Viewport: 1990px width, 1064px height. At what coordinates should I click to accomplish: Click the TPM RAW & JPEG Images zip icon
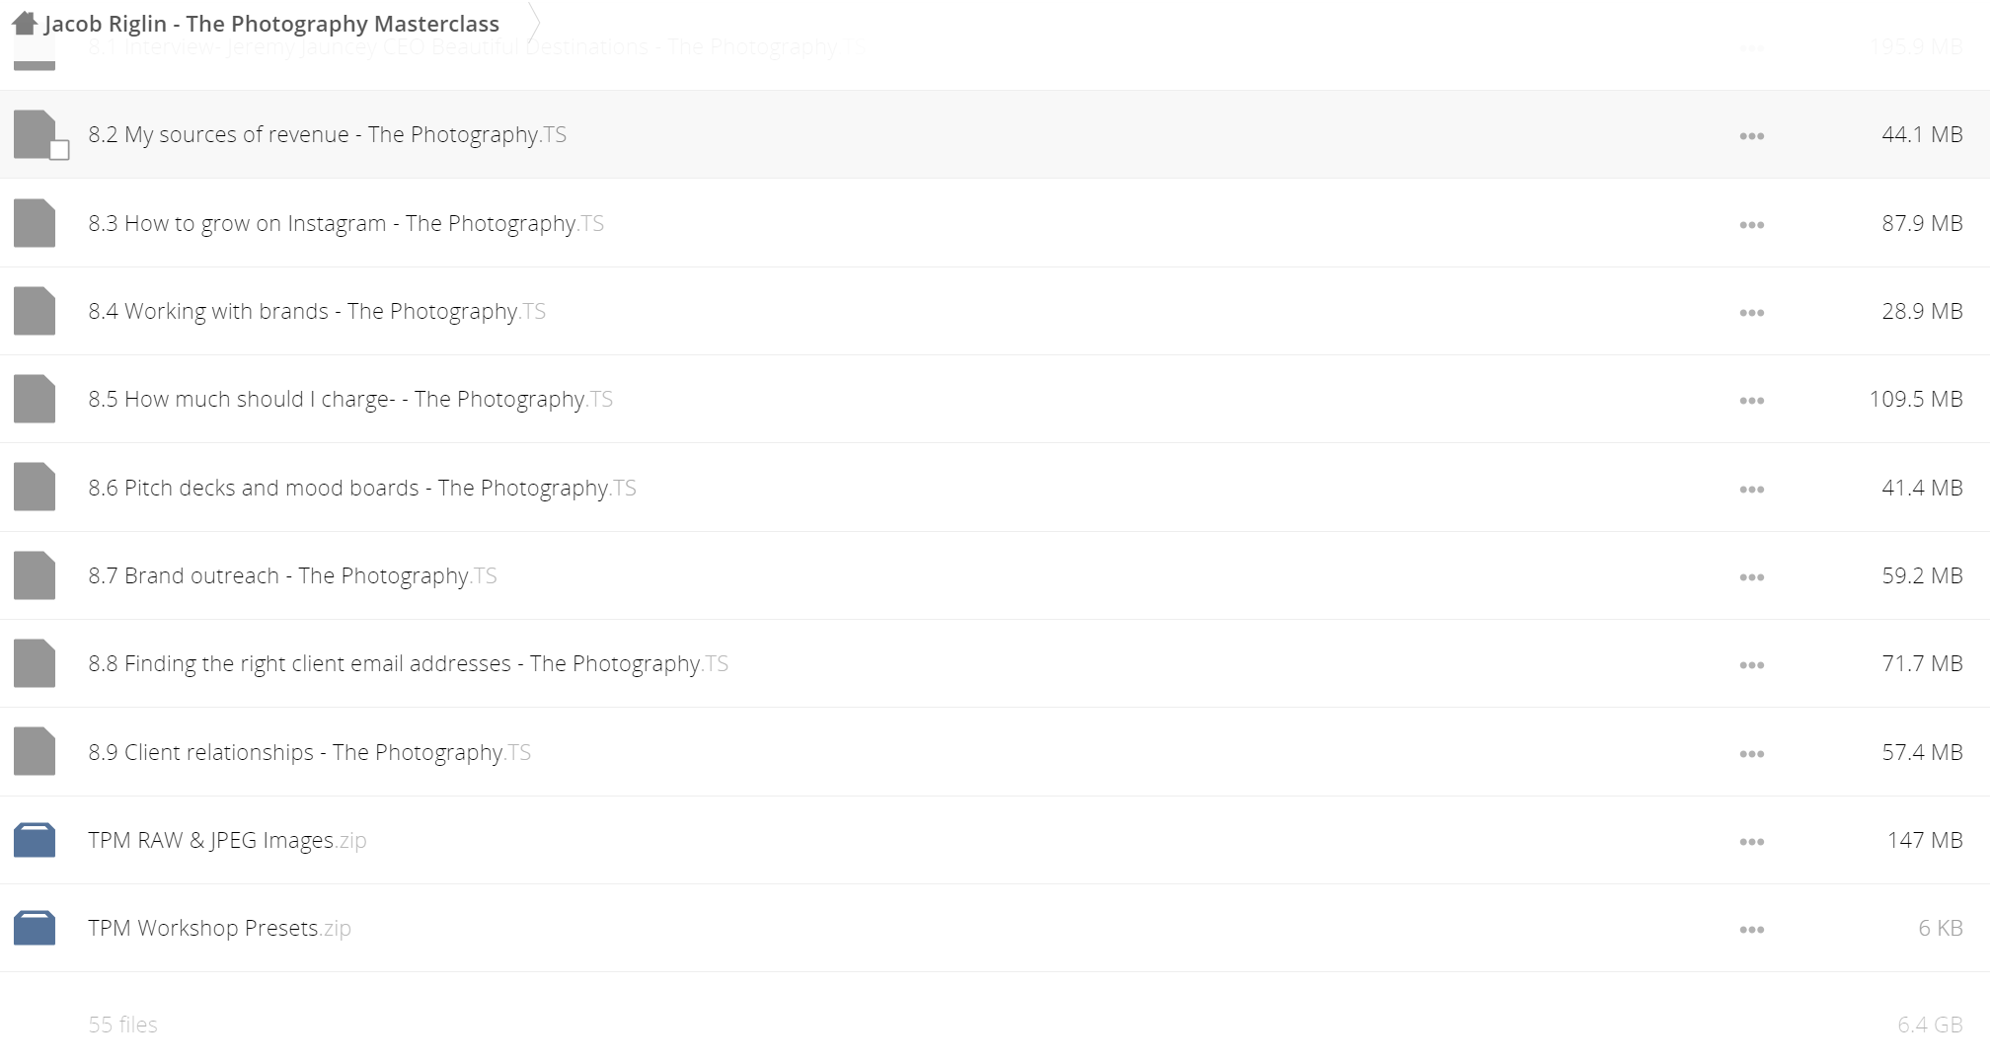[x=35, y=840]
